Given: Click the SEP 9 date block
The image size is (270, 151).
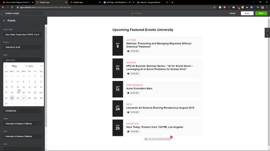Looking at the screenshot, I should [x=118, y=46].
